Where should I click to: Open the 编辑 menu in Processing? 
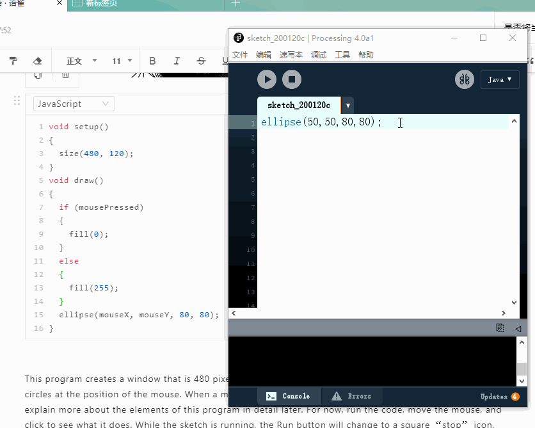tap(264, 55)
